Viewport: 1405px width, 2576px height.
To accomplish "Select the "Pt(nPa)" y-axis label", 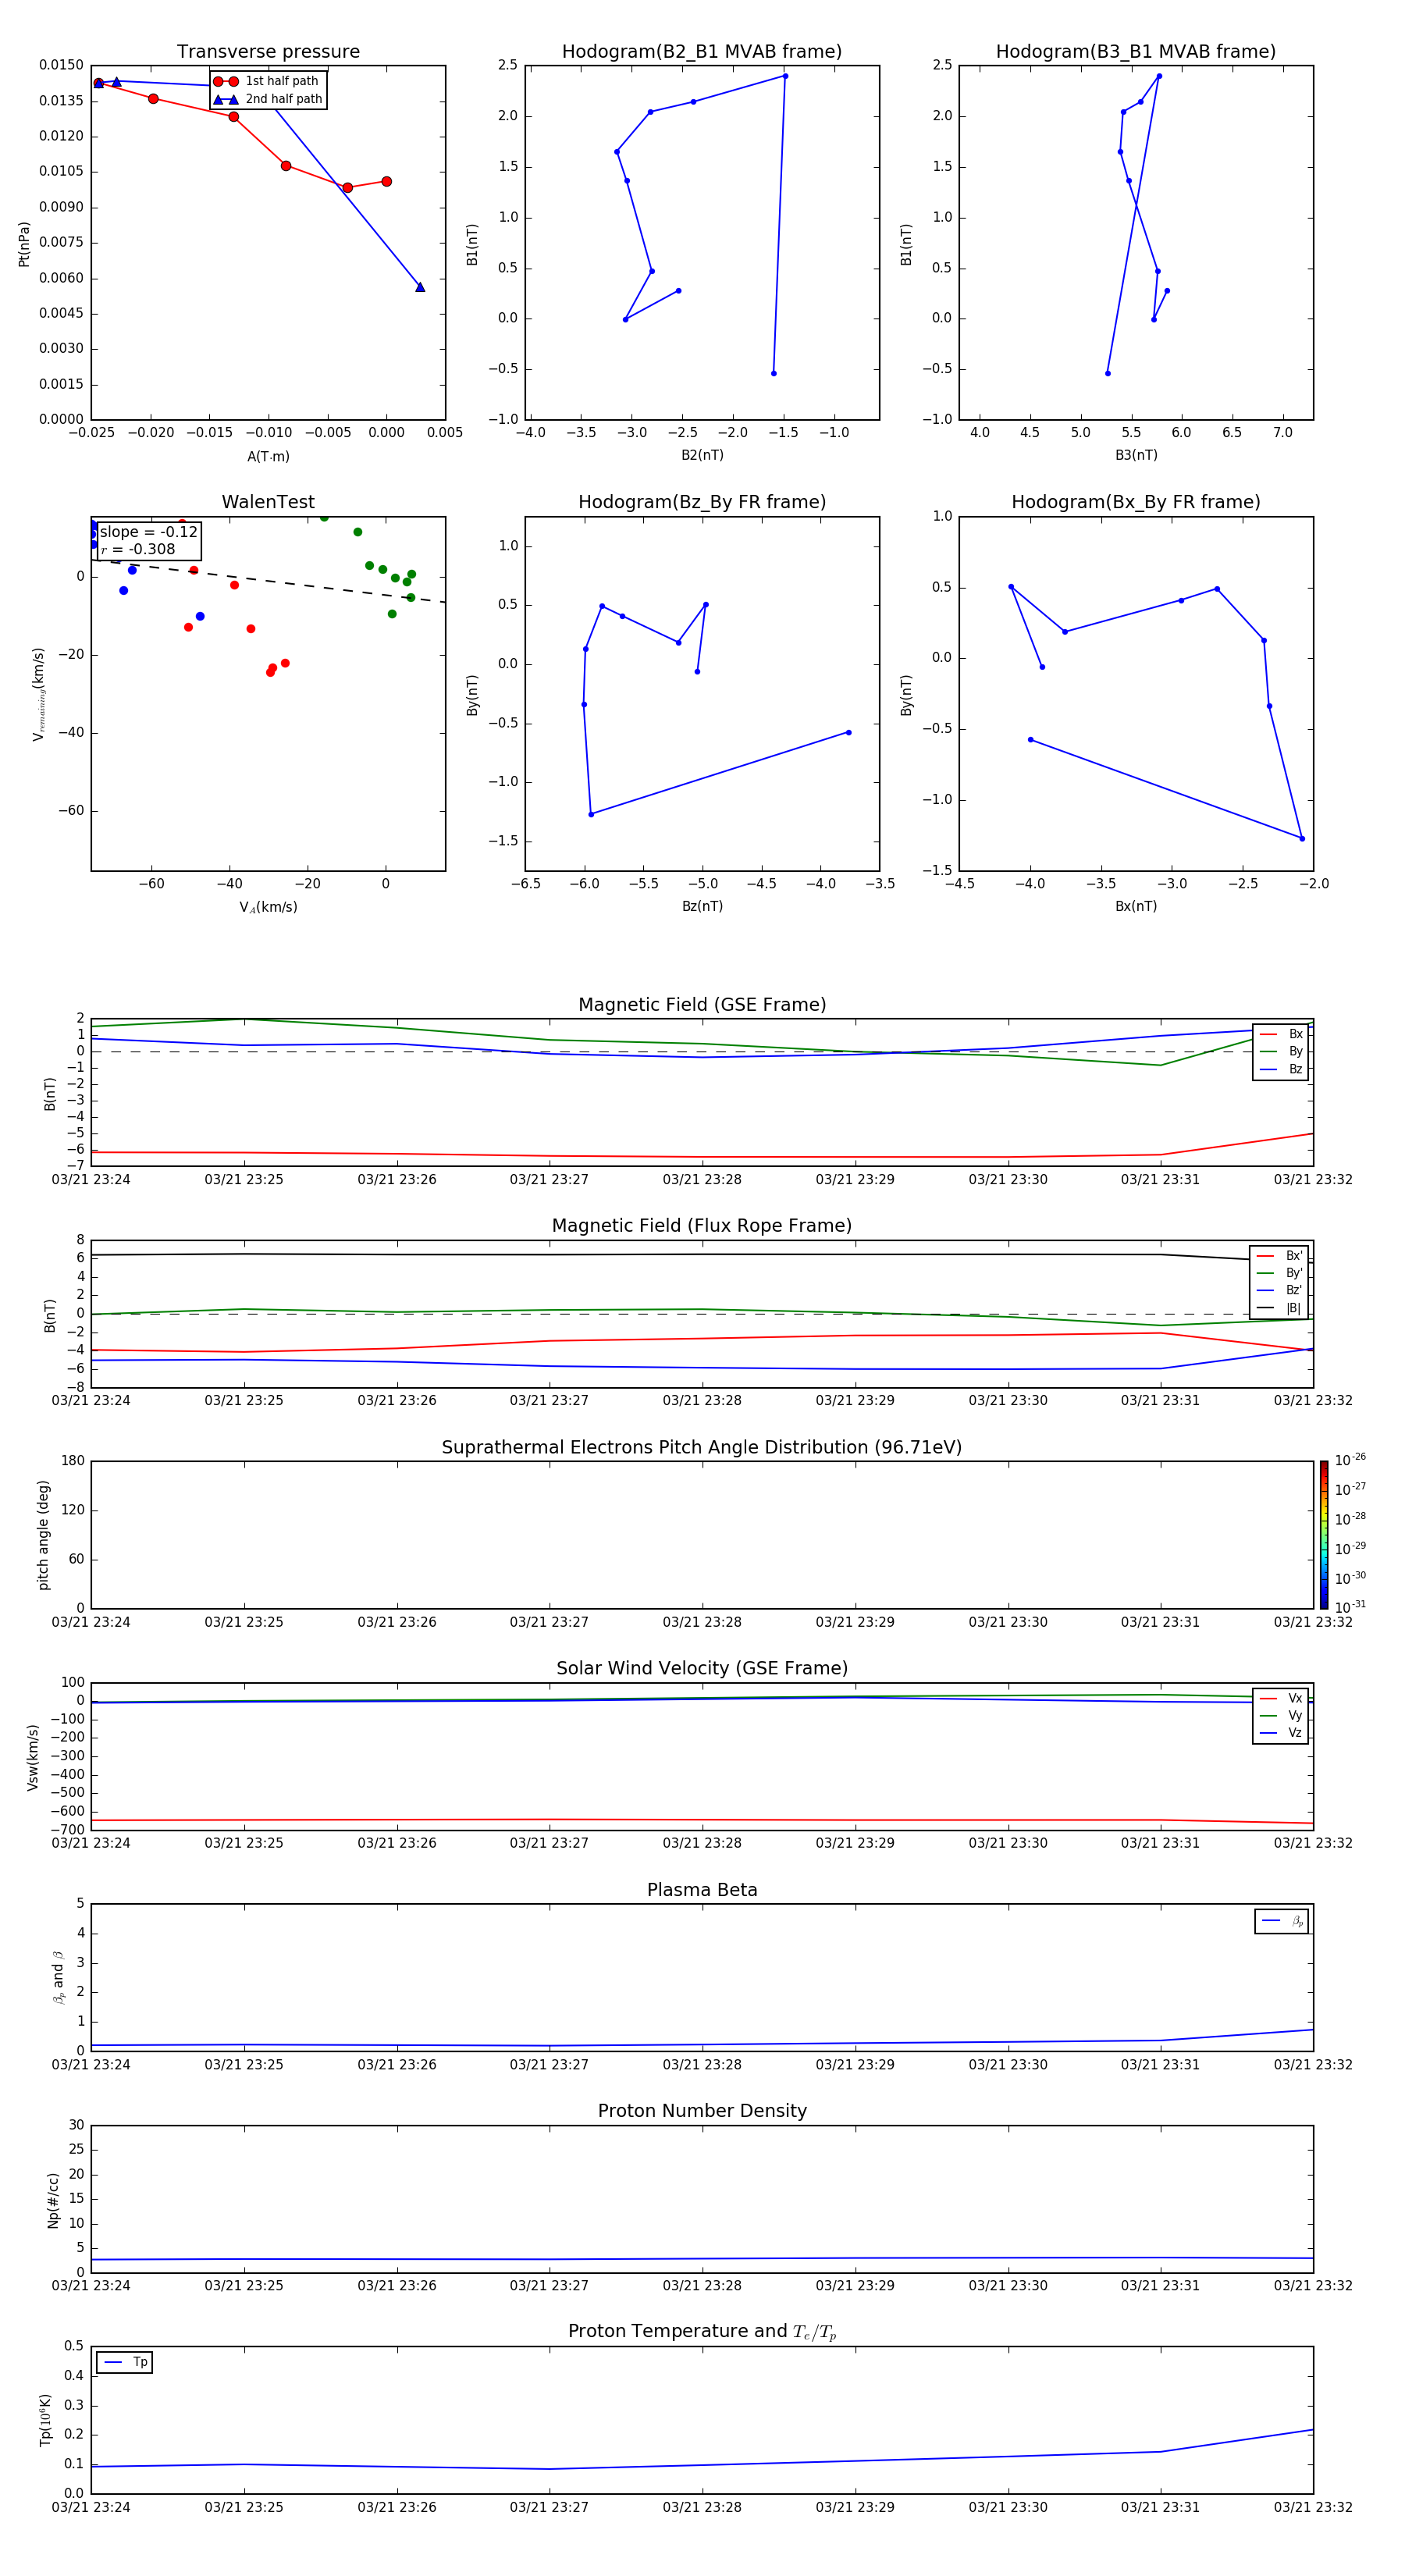I will tap(24, 244).
